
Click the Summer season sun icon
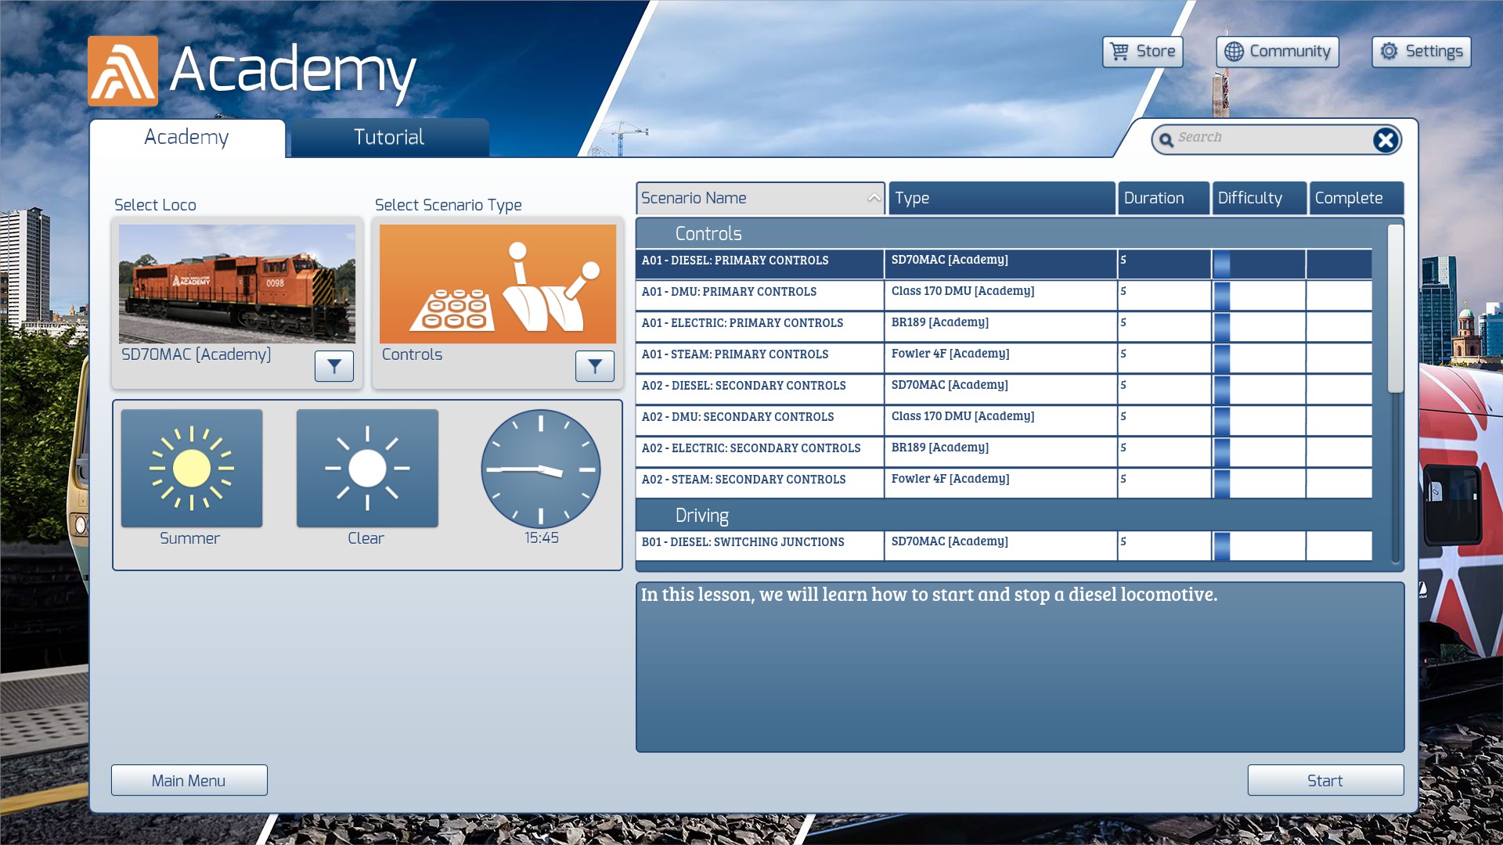click(192, 468)
